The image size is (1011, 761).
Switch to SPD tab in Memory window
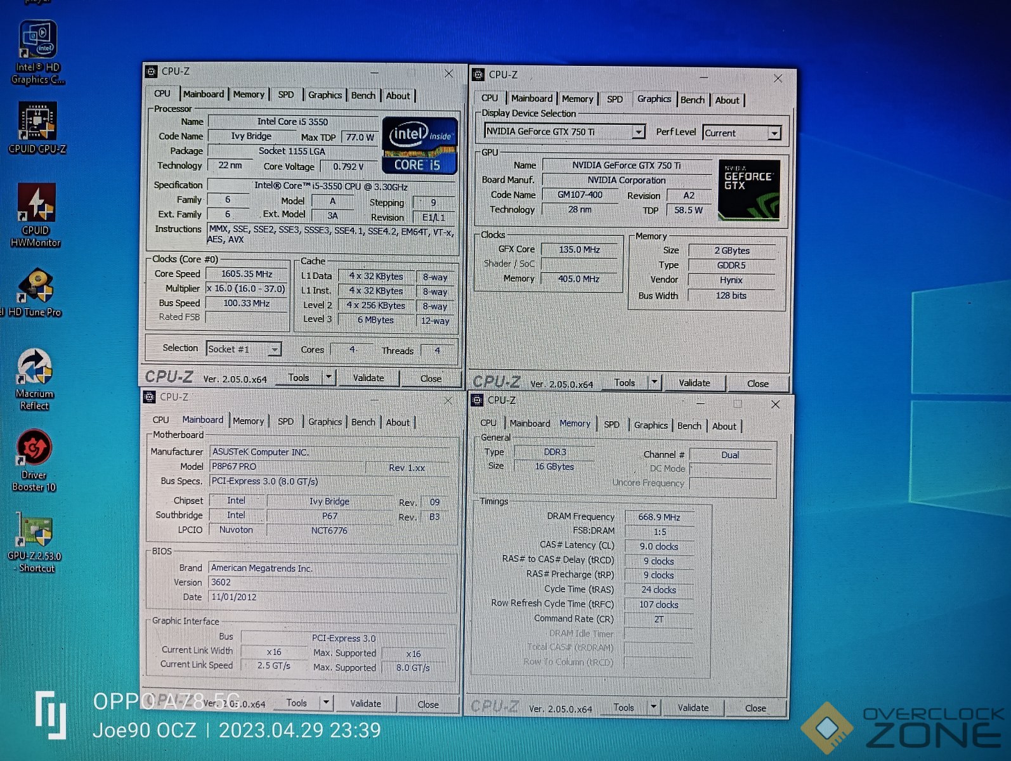[611, 425]
